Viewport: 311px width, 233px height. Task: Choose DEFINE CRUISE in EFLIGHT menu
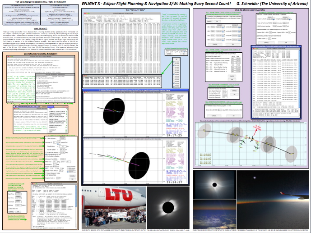pyautogui.click(x=54, y=119)
